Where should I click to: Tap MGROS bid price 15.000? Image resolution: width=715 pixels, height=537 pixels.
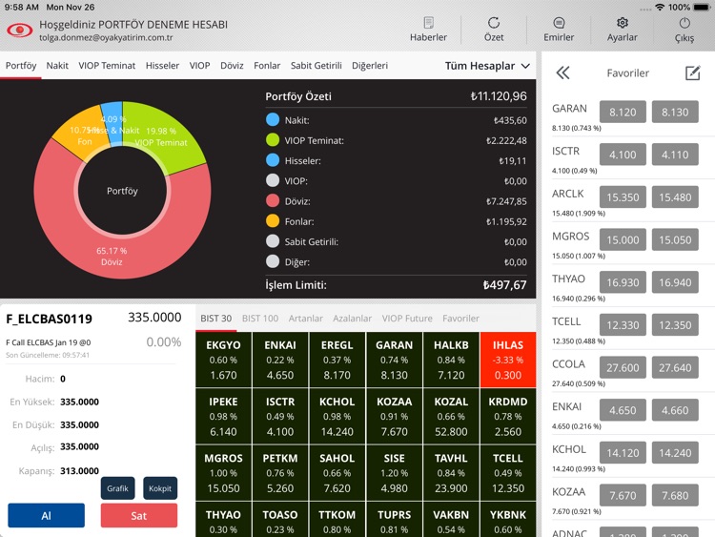pyautogui.click(x=623, y=239)
